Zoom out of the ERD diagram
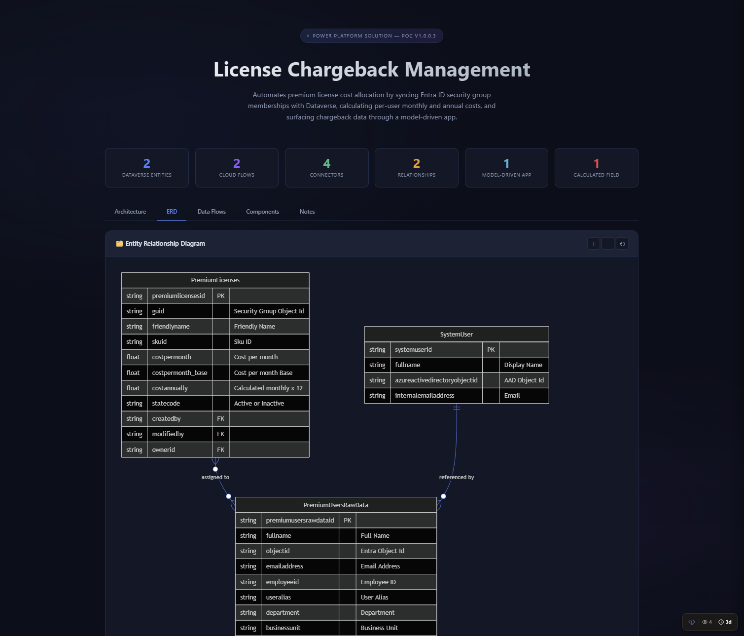The image size is (744, 636). [x=607, y=243]
